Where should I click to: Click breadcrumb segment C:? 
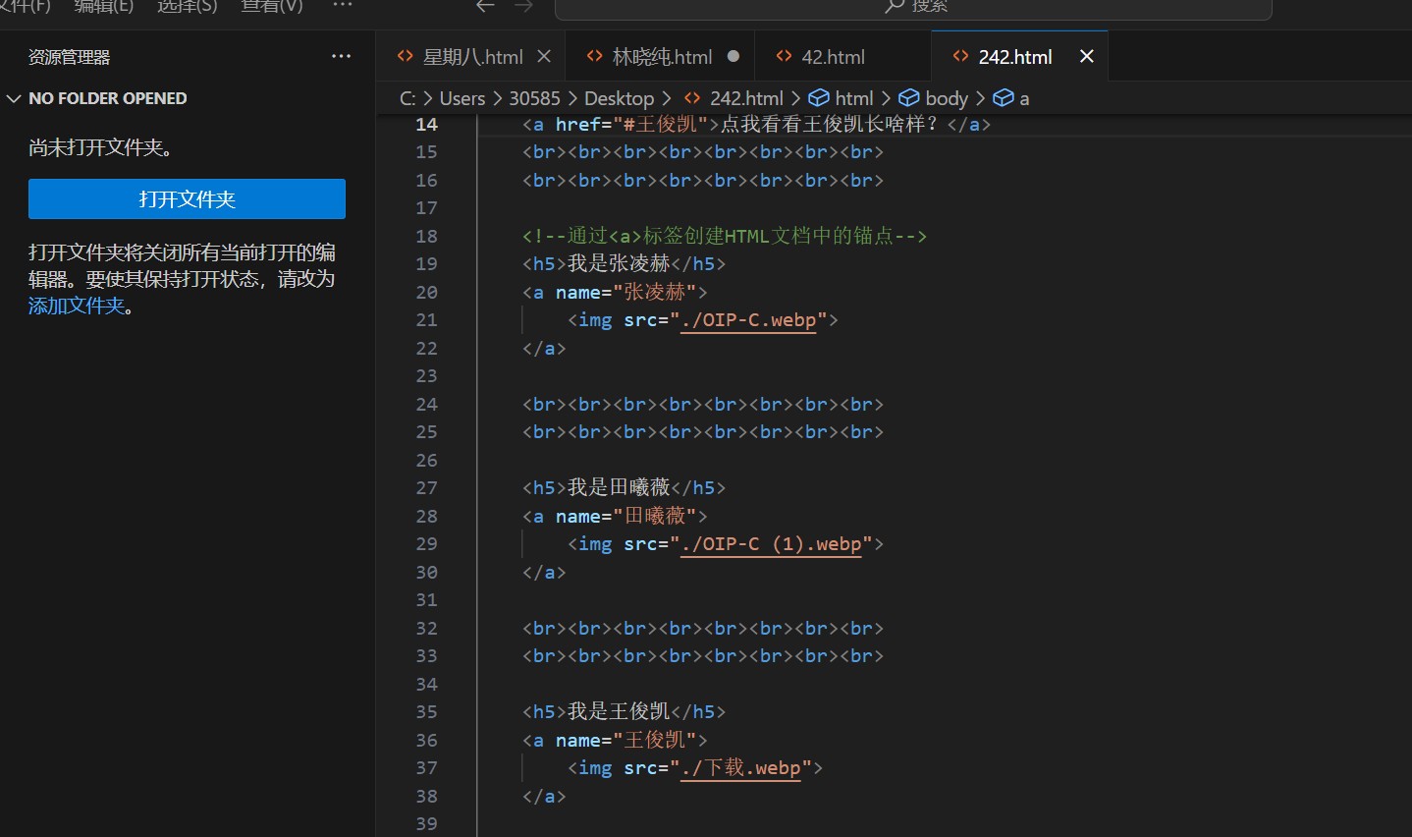pos(407,98)
